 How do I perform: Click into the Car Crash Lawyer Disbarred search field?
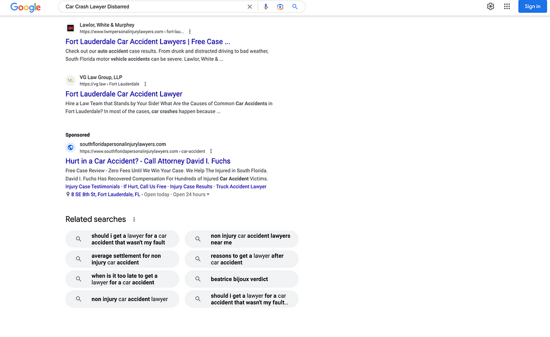tap(153, 6)
